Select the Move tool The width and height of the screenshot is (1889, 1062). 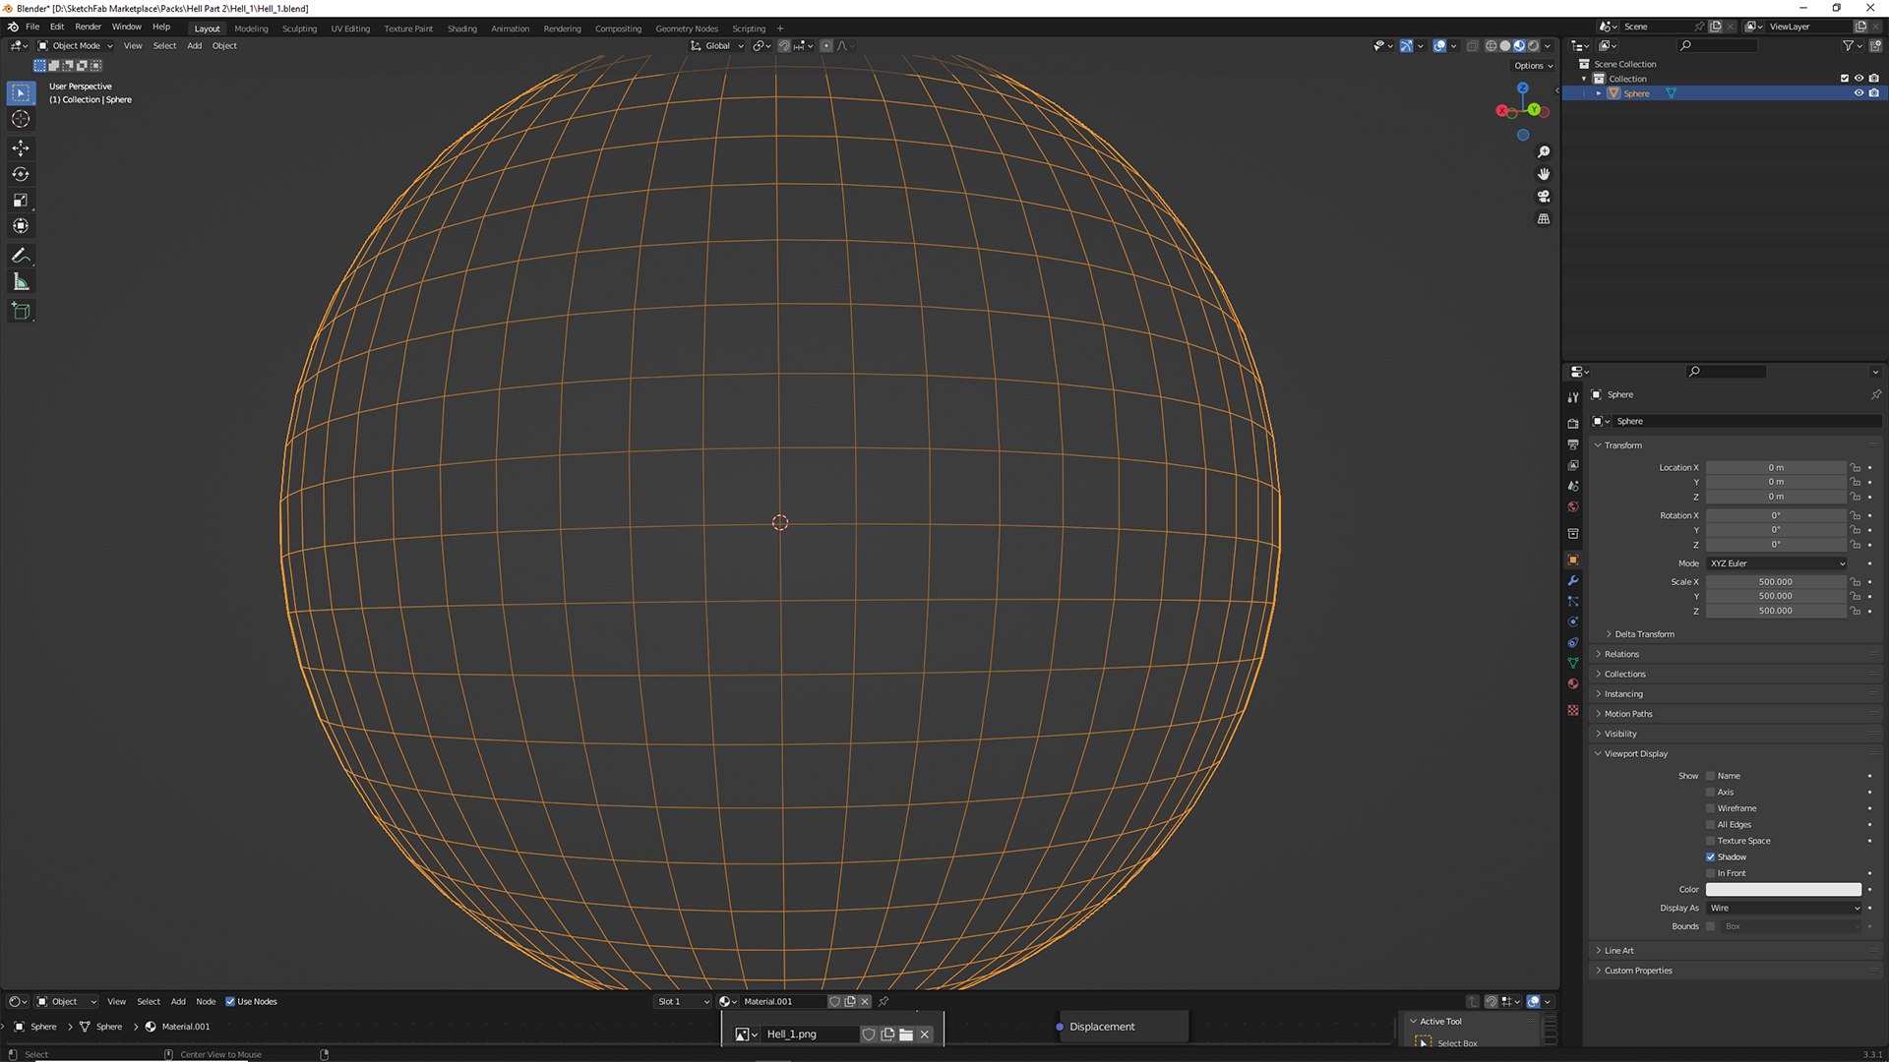point(21,147)
